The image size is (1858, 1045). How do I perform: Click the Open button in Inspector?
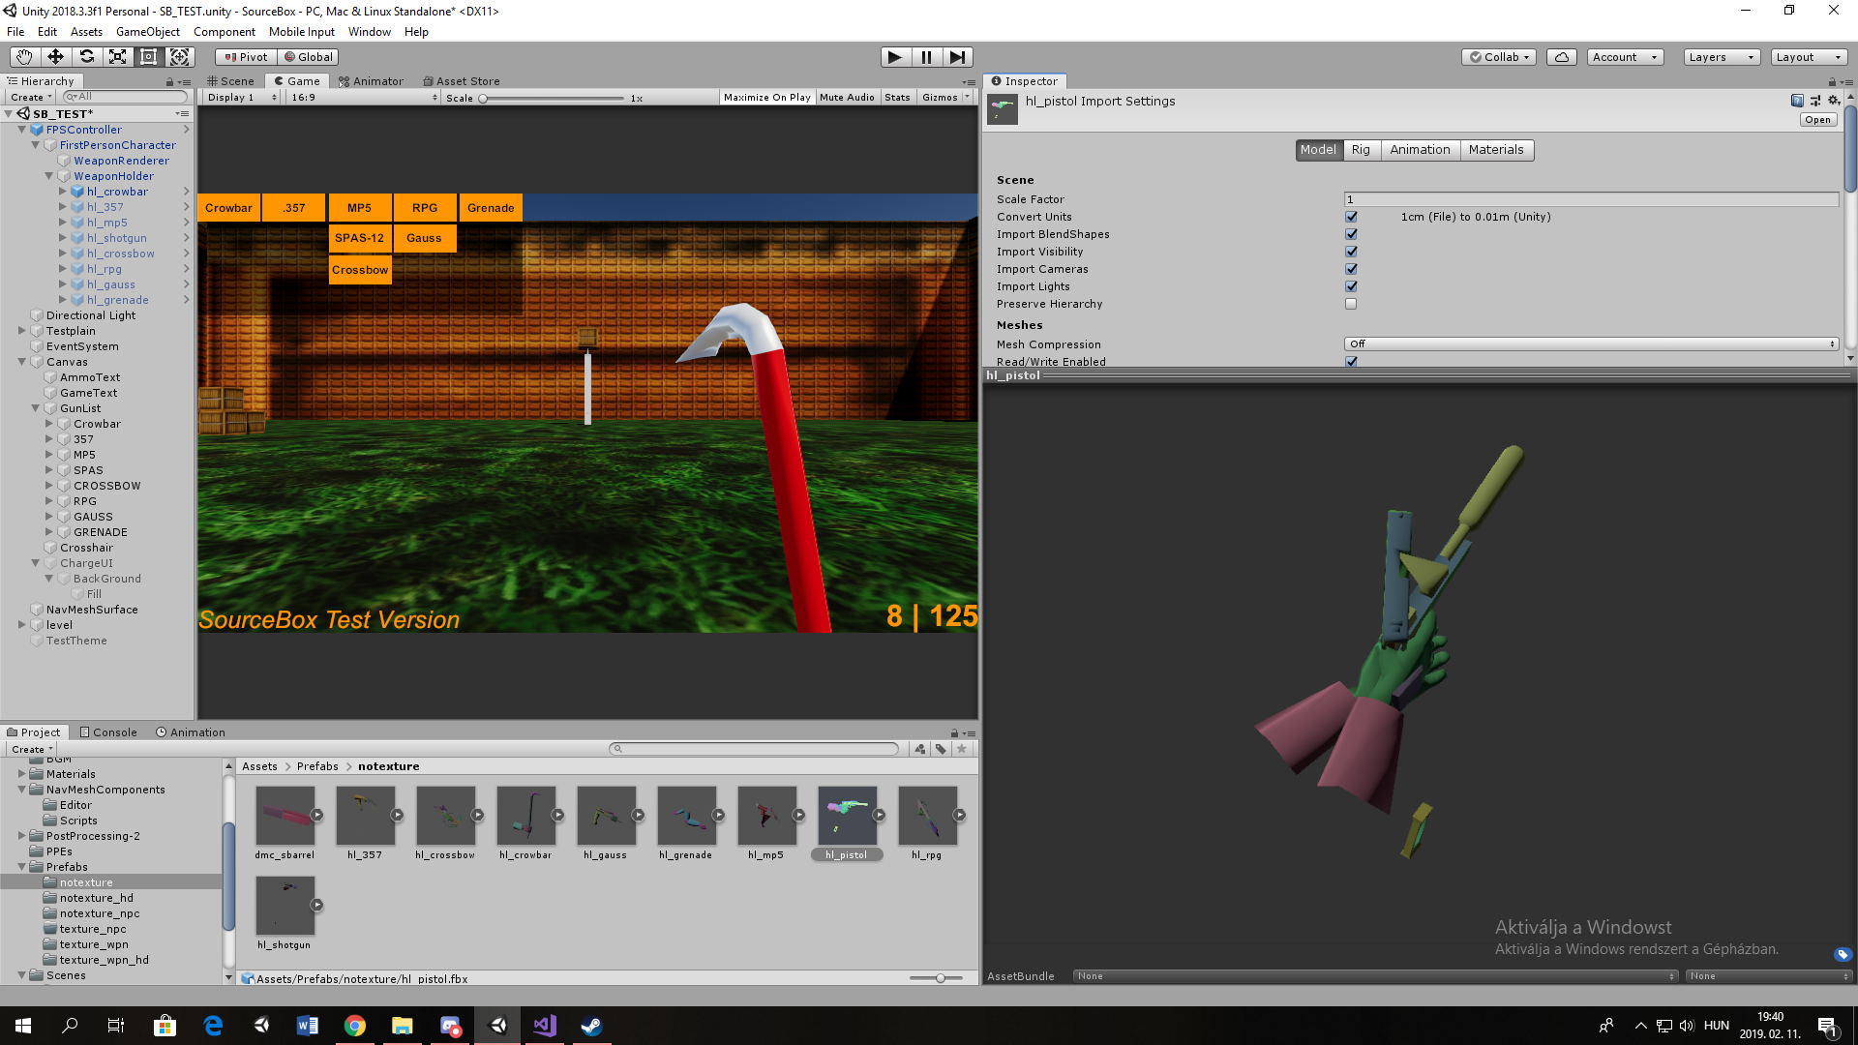pos(1817,120)
